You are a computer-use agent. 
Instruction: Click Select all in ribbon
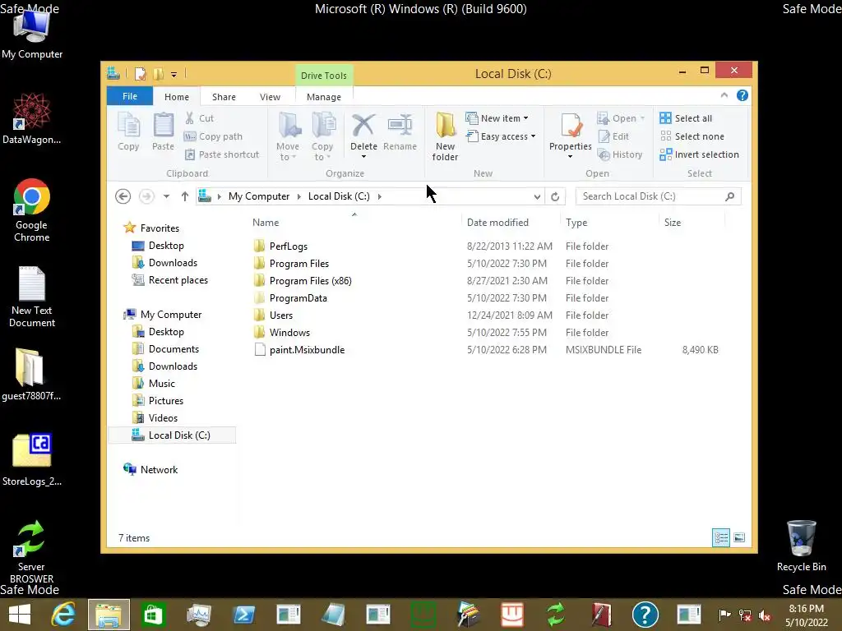(686, 118)
